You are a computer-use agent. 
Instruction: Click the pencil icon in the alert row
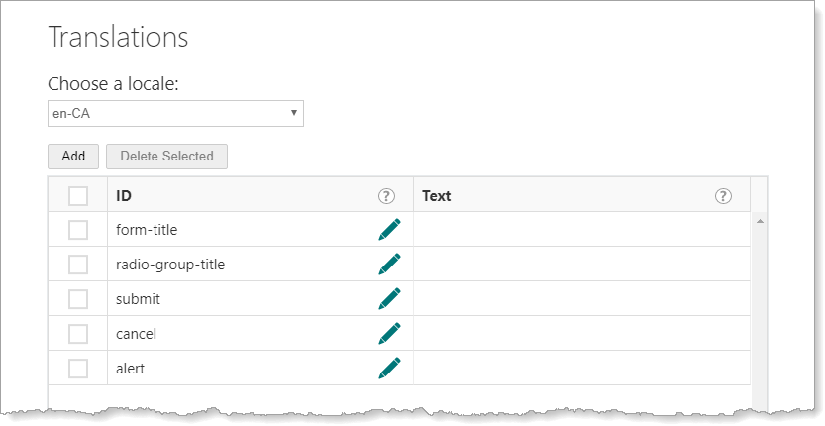(389, 369)
